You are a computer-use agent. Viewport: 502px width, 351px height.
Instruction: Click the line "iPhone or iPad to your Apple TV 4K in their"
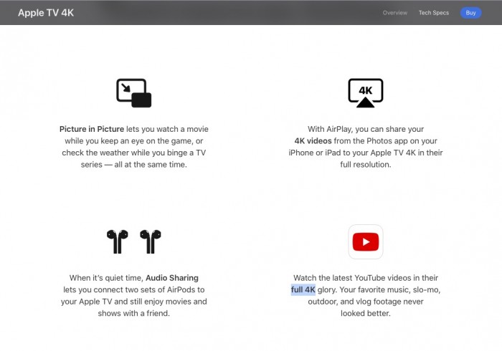click(x=366, y=153)
